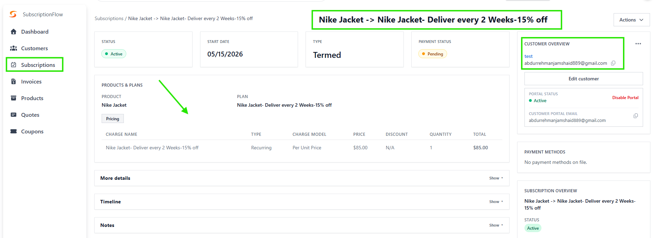Click the $85.00 price cell

(x=360, y=148)
